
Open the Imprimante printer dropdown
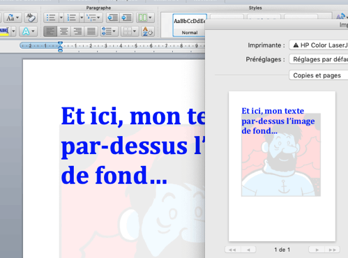pos(319,45)
